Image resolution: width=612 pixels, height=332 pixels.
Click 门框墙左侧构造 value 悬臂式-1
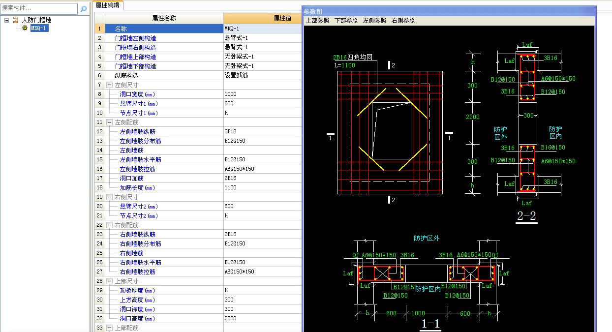263,38
